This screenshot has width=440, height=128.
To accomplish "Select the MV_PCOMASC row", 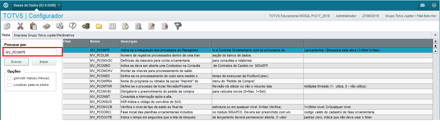I will (x=248, y=60).
